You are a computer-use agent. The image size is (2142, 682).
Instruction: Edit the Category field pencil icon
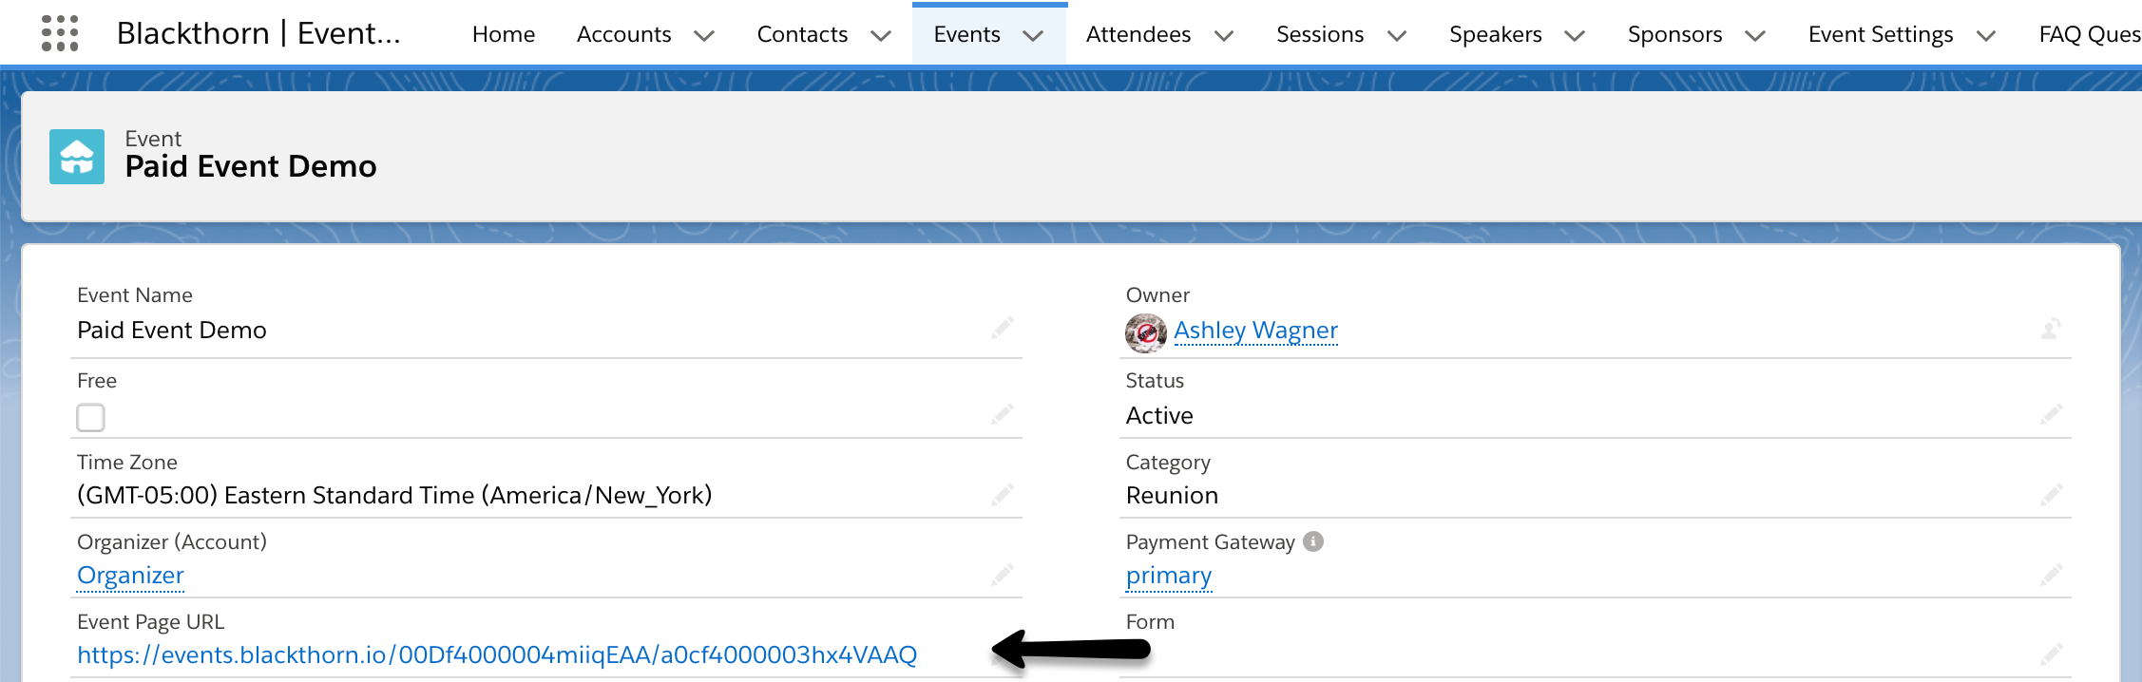coord(2051,495)
